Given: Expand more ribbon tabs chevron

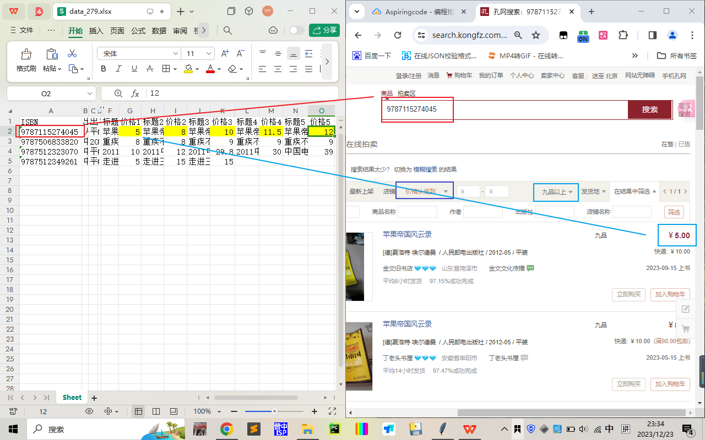Looking at the screenshot, I should [204, 30].
